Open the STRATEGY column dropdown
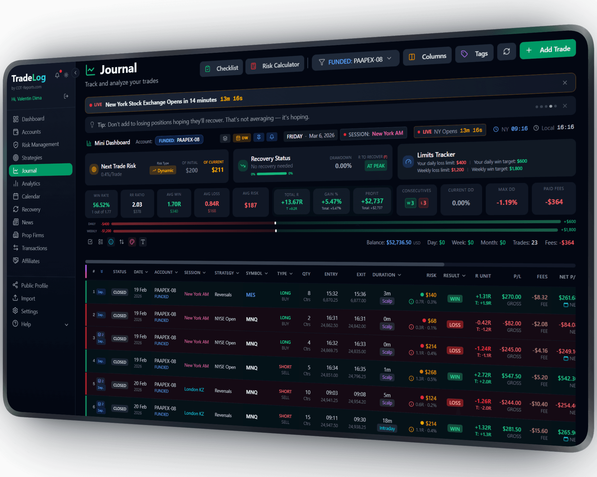 point(227,273)
